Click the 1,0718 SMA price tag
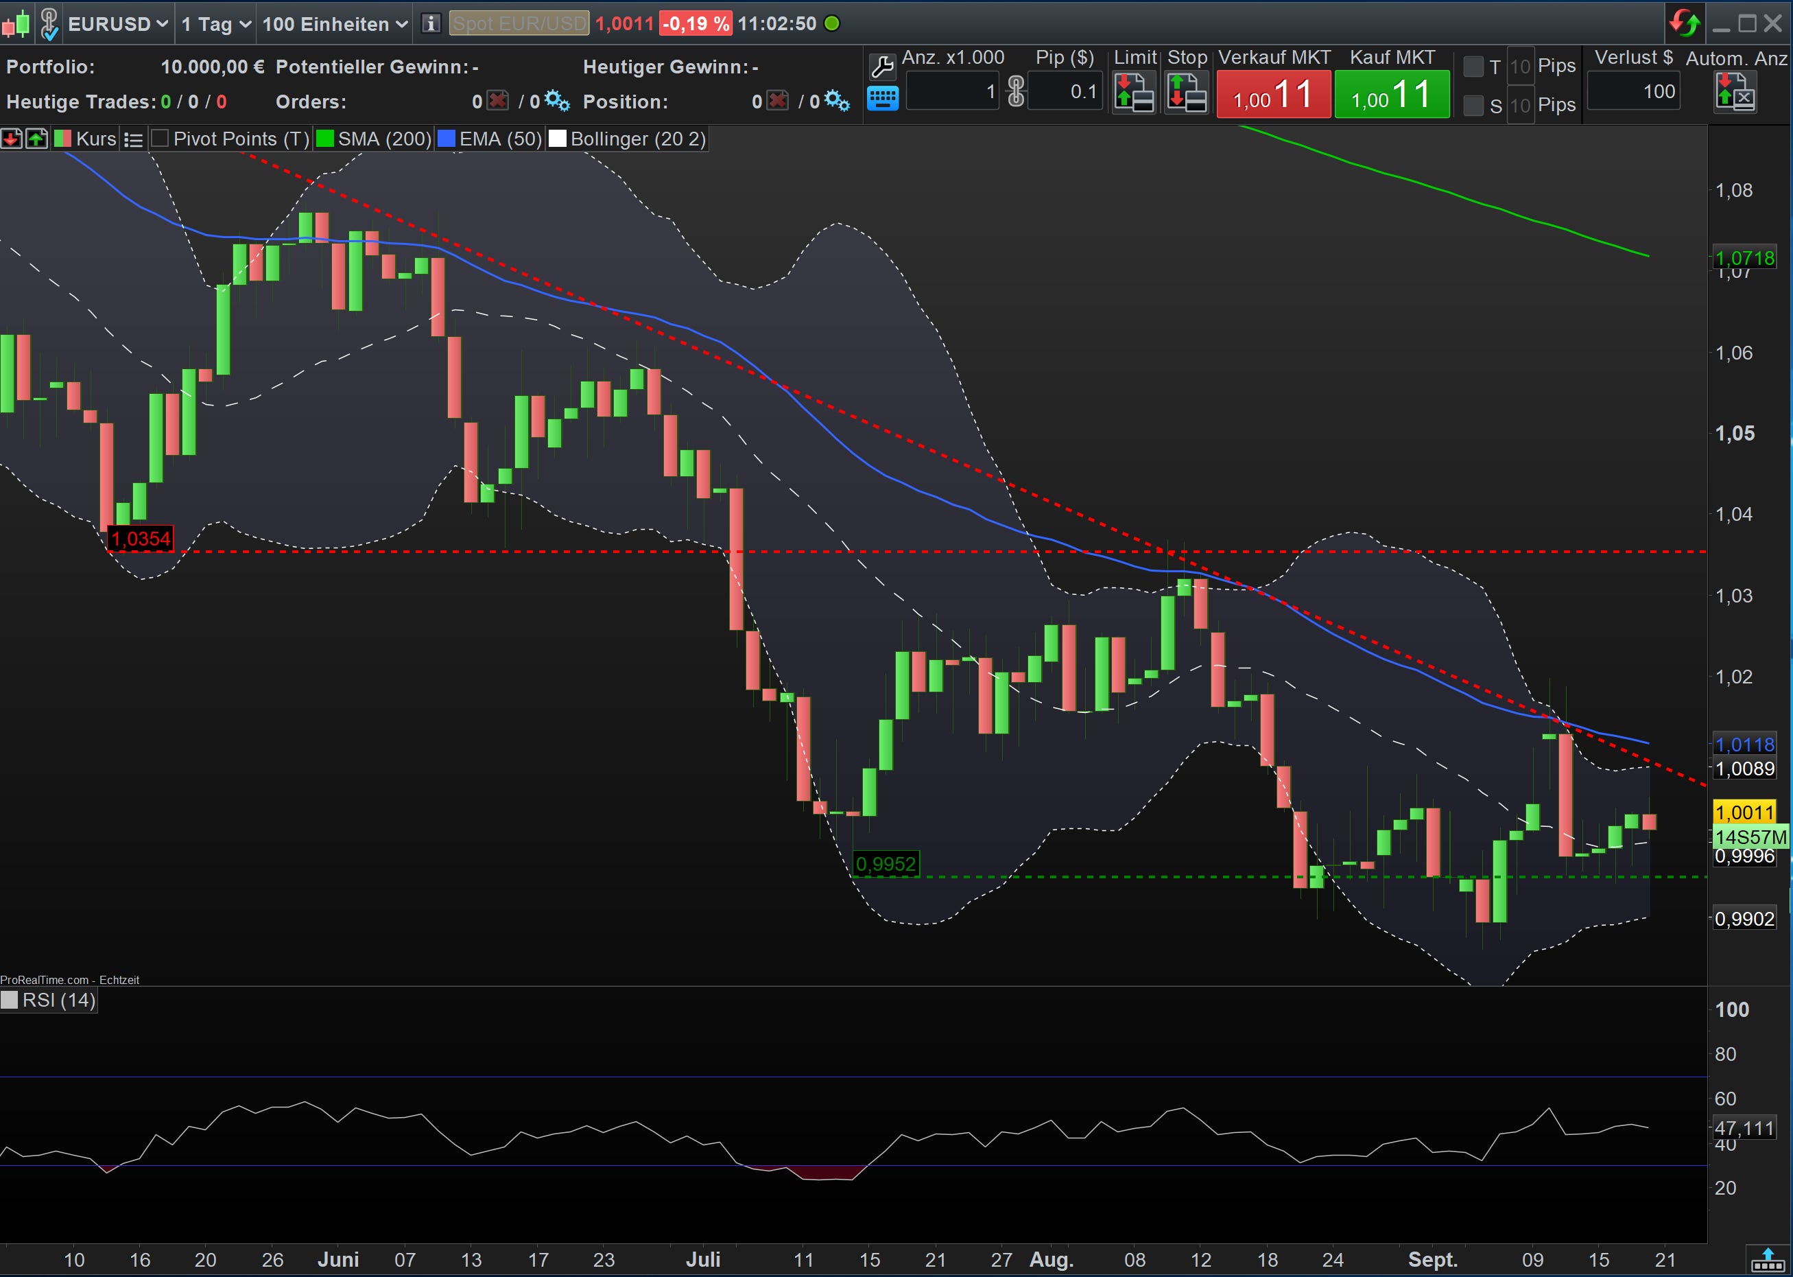Viewport: 1793px width, 1277px height. click(1744, 258)
